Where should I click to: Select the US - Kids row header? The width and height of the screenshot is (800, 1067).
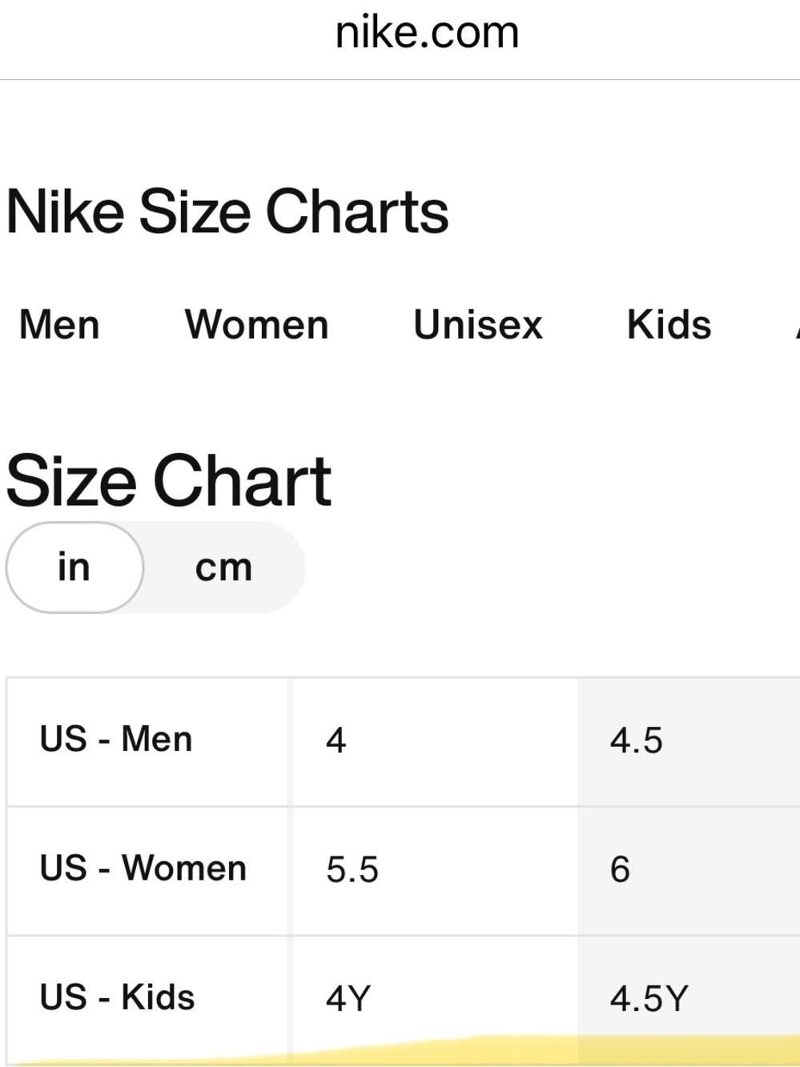[x=147, y=999]
